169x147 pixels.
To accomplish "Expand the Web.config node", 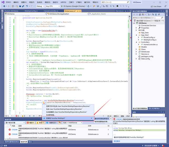I will click(136, 59).
